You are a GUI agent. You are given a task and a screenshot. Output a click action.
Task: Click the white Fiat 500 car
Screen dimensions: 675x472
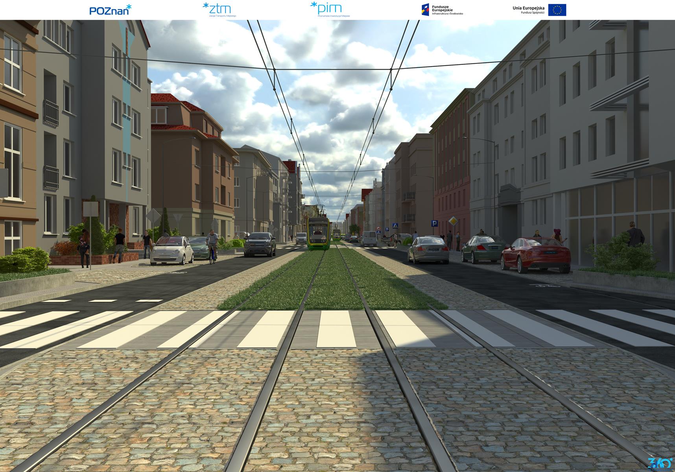click(172, 250)
